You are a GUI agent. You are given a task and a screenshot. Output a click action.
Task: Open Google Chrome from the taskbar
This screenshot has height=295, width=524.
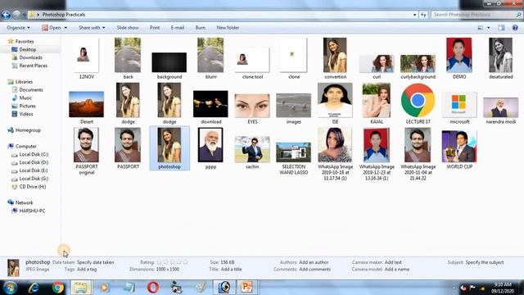pyautogui.click(x=58, y=288)
